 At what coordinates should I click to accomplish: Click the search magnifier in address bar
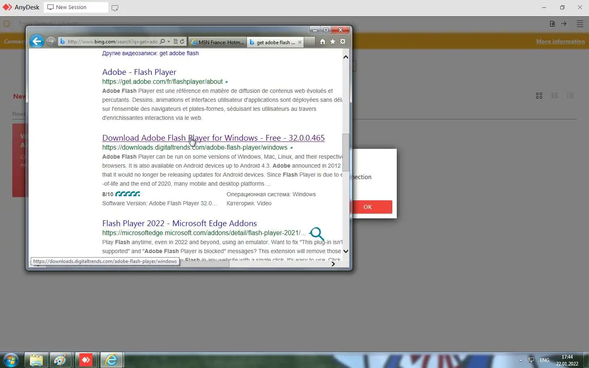(162, 42)
